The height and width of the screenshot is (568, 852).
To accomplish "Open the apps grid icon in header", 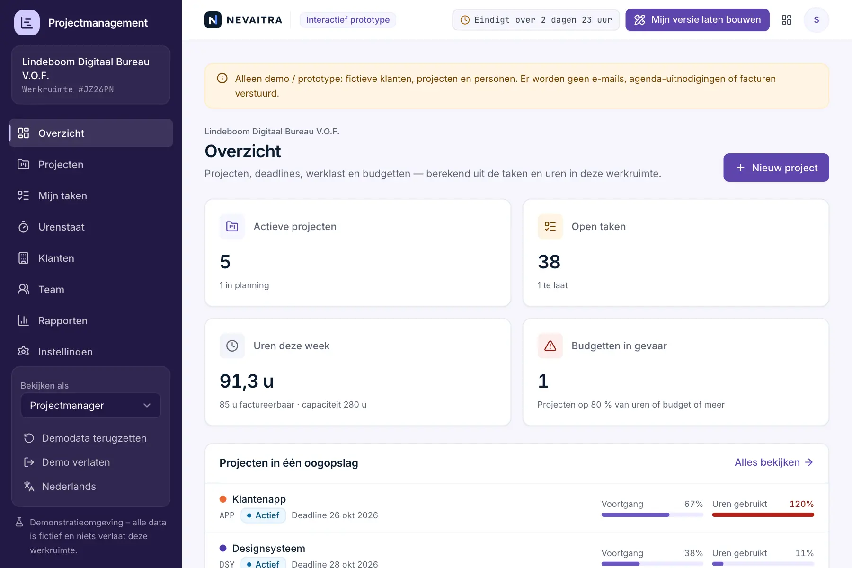I will point(786,20).
